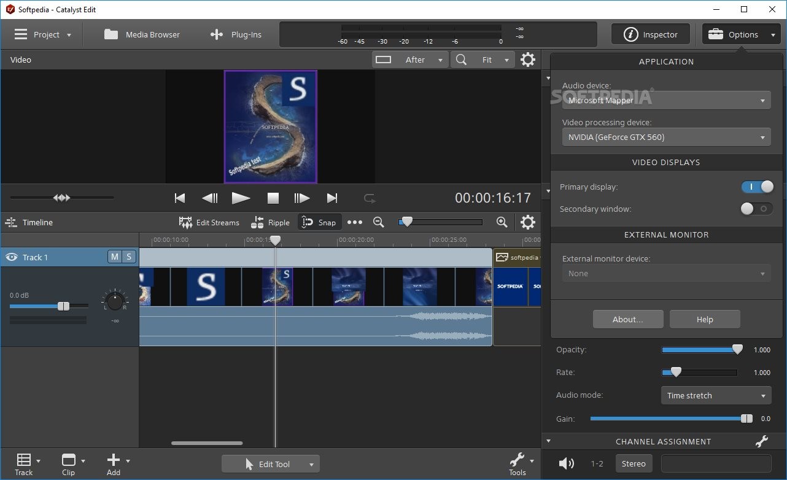
Task: Click the Timeline panel icon
Action: click(10, 222)
